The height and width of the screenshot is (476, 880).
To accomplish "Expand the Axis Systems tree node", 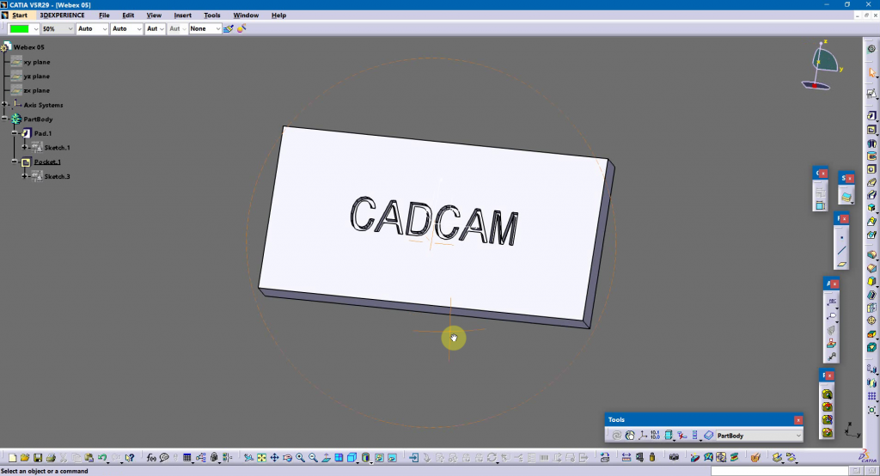I will (5, 105).
